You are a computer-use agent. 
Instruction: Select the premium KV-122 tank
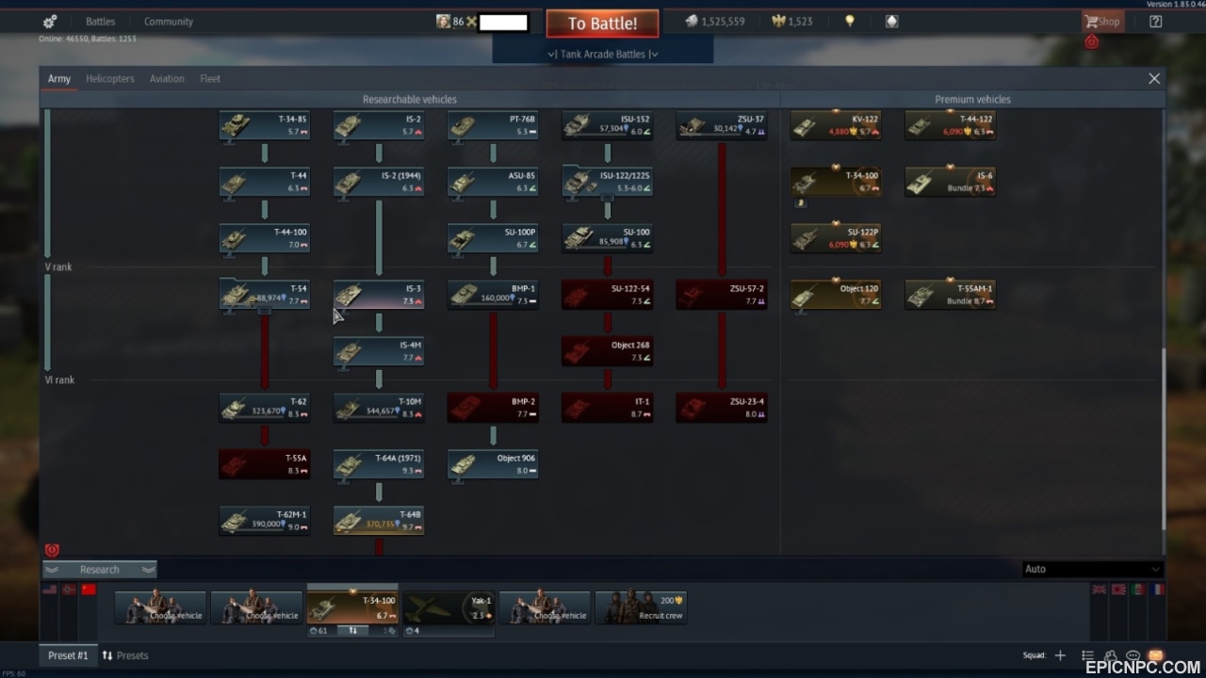(x=837, y=125)
